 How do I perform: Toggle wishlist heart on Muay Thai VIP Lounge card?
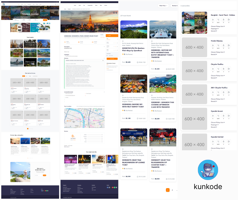(x=145, y=132)
